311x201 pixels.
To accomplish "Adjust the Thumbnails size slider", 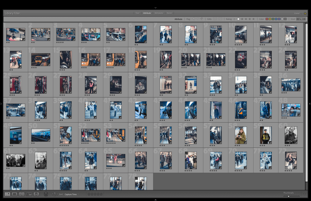I will coord(289,196).
